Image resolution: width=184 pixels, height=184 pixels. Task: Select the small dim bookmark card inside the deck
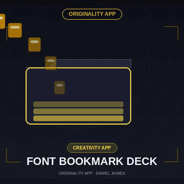60,88
